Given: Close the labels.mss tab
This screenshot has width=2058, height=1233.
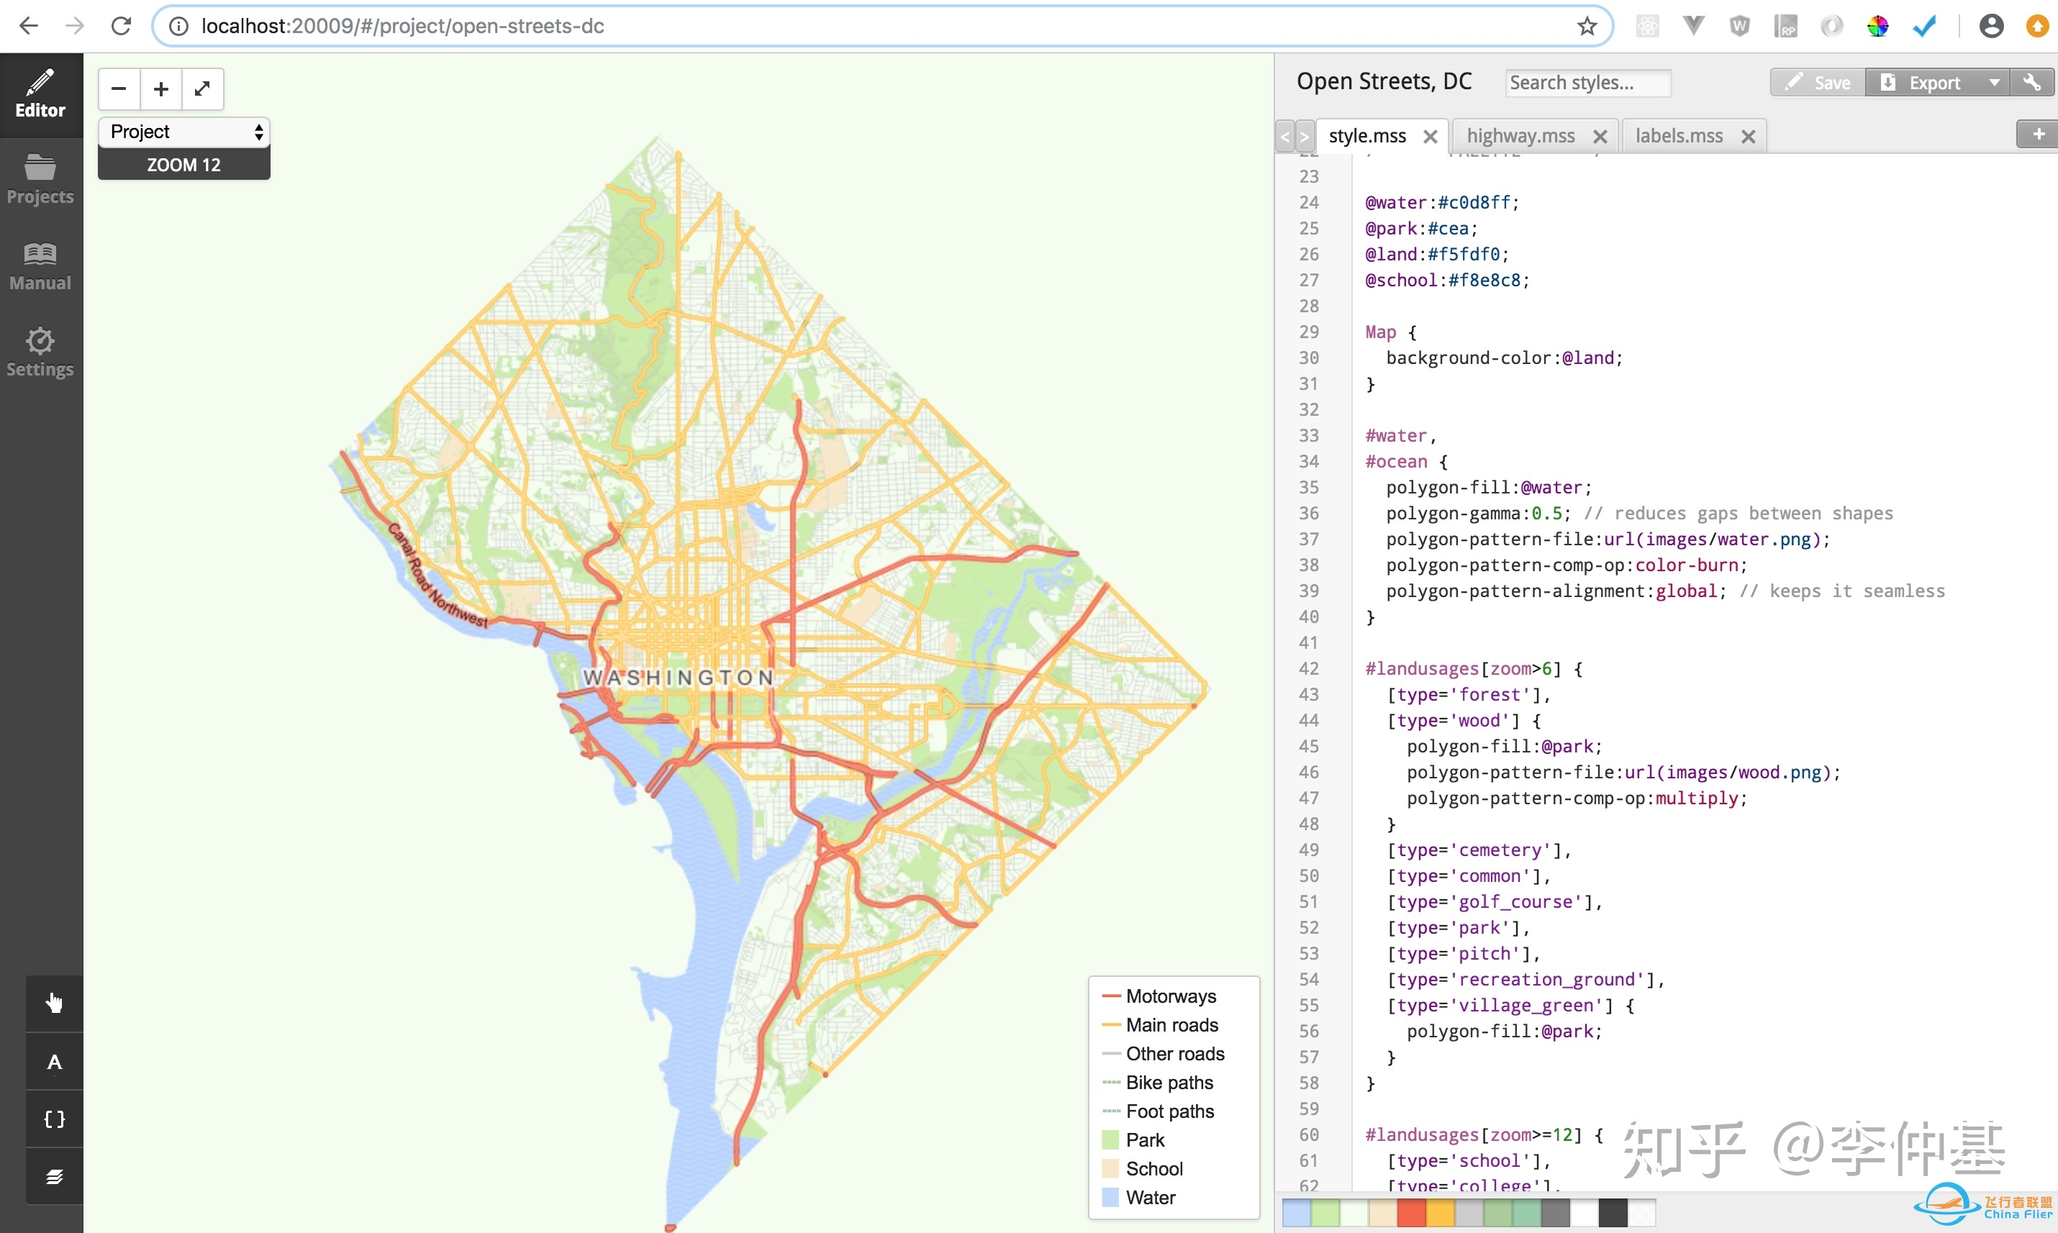Looking at the screenshot, I should [x=1747, y=136].
